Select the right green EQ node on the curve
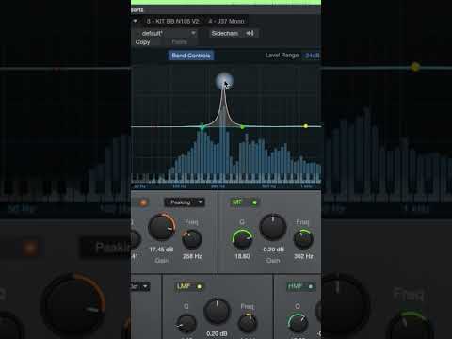This screenshot has width=452, height=339. [242, 127]
